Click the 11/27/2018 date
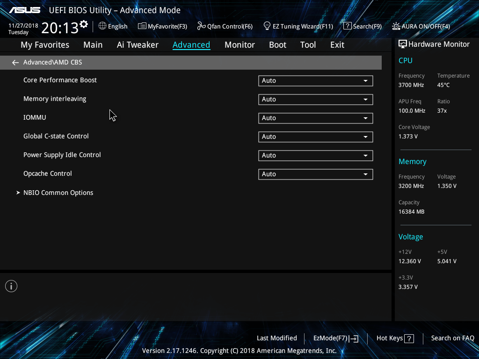 23,26
